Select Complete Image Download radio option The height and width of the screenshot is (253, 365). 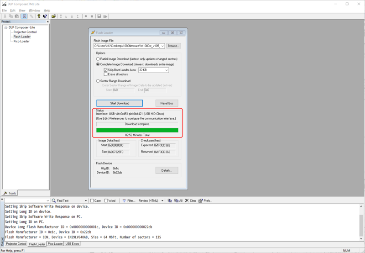[98, 64]
